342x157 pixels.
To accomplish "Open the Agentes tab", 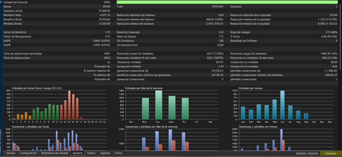I will coord(105,153).
